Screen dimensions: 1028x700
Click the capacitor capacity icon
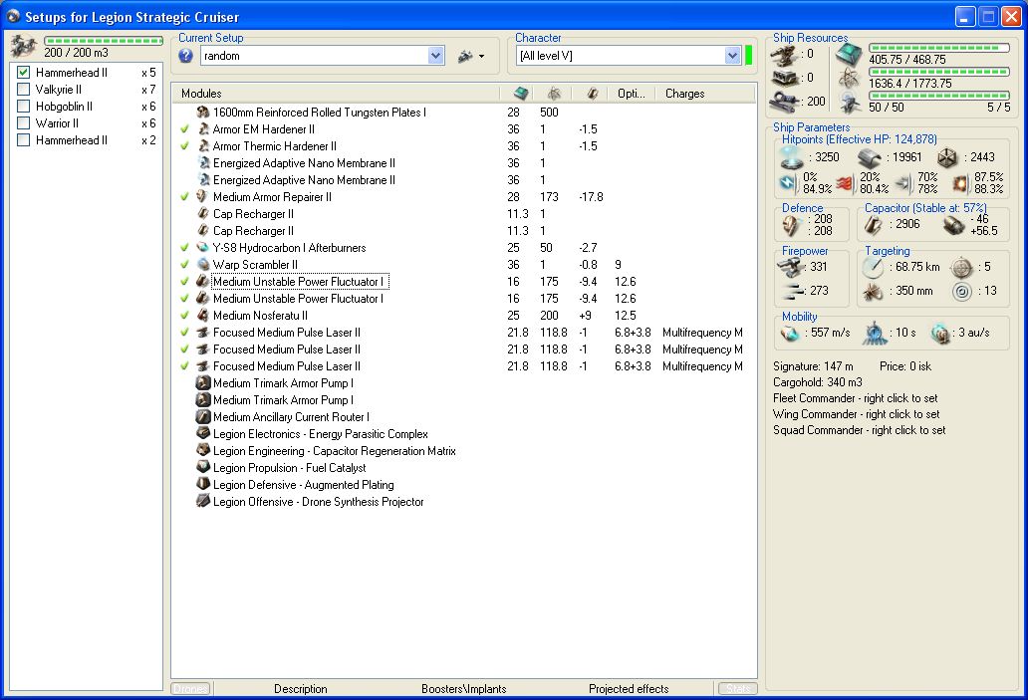[x=874, y=225]
